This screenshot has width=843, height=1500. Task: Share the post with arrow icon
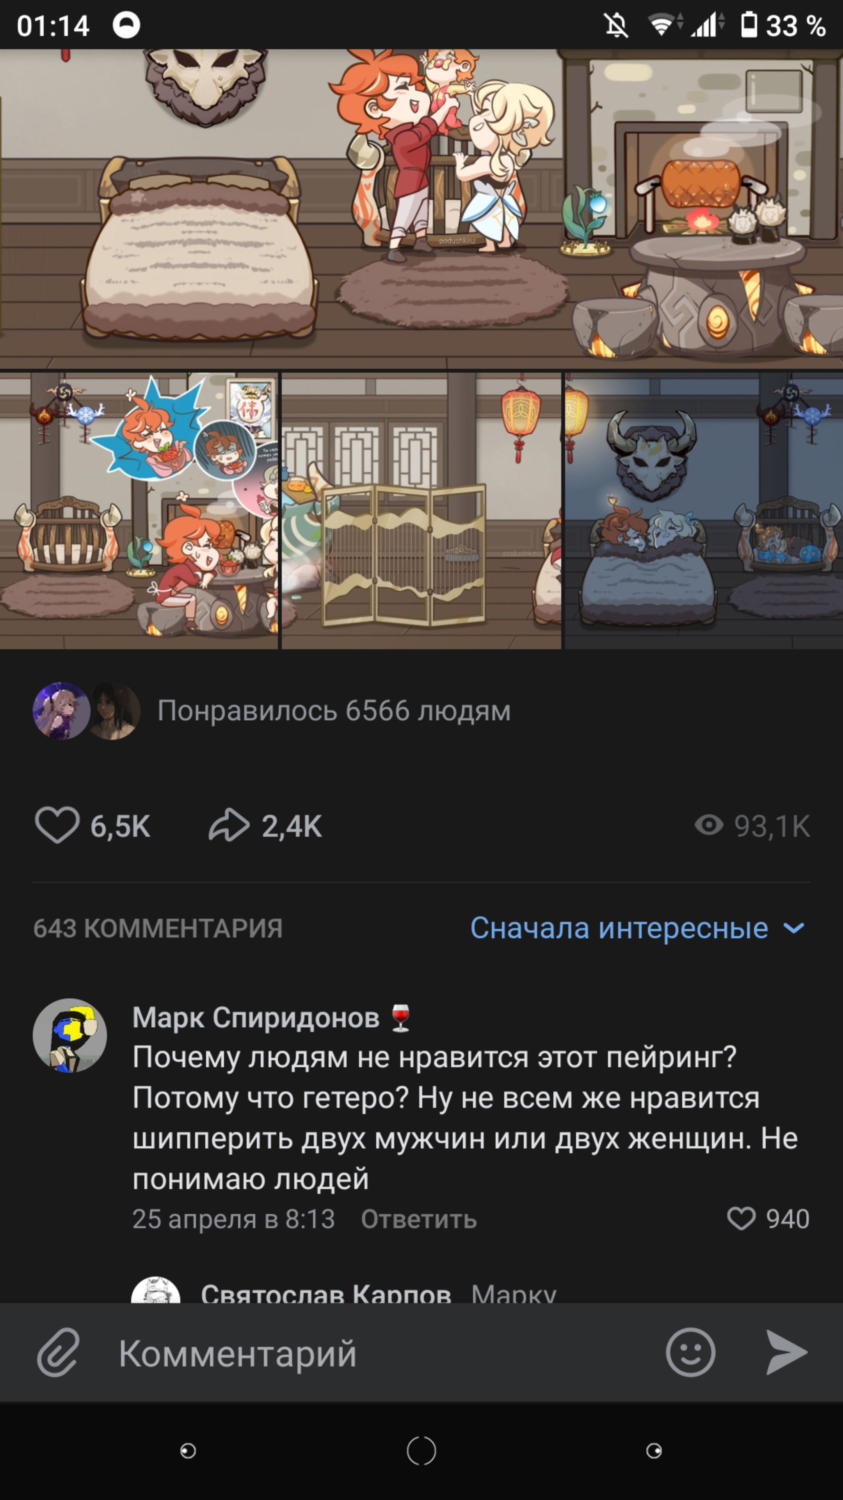point(229,825)
